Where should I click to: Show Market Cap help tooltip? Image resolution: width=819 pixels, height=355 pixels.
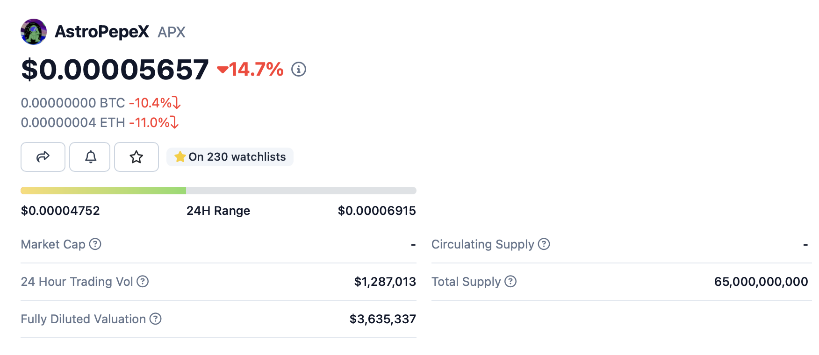95,244
